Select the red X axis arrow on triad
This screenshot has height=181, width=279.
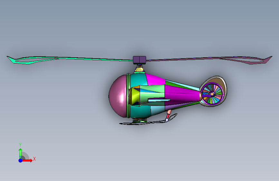click(x=27, y=160)
